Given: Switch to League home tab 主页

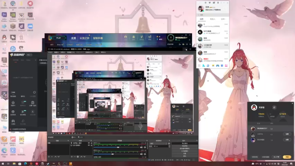Looking at the screenshot, I should pos(73,38).
